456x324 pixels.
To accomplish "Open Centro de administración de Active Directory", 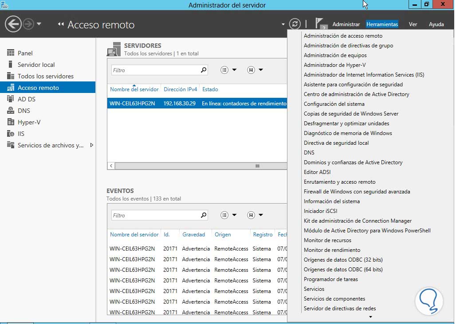I will pos(356,94).
